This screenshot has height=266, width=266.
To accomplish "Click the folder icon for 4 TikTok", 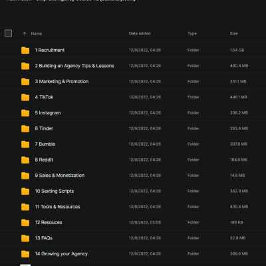I will click(x=25, y=97).
